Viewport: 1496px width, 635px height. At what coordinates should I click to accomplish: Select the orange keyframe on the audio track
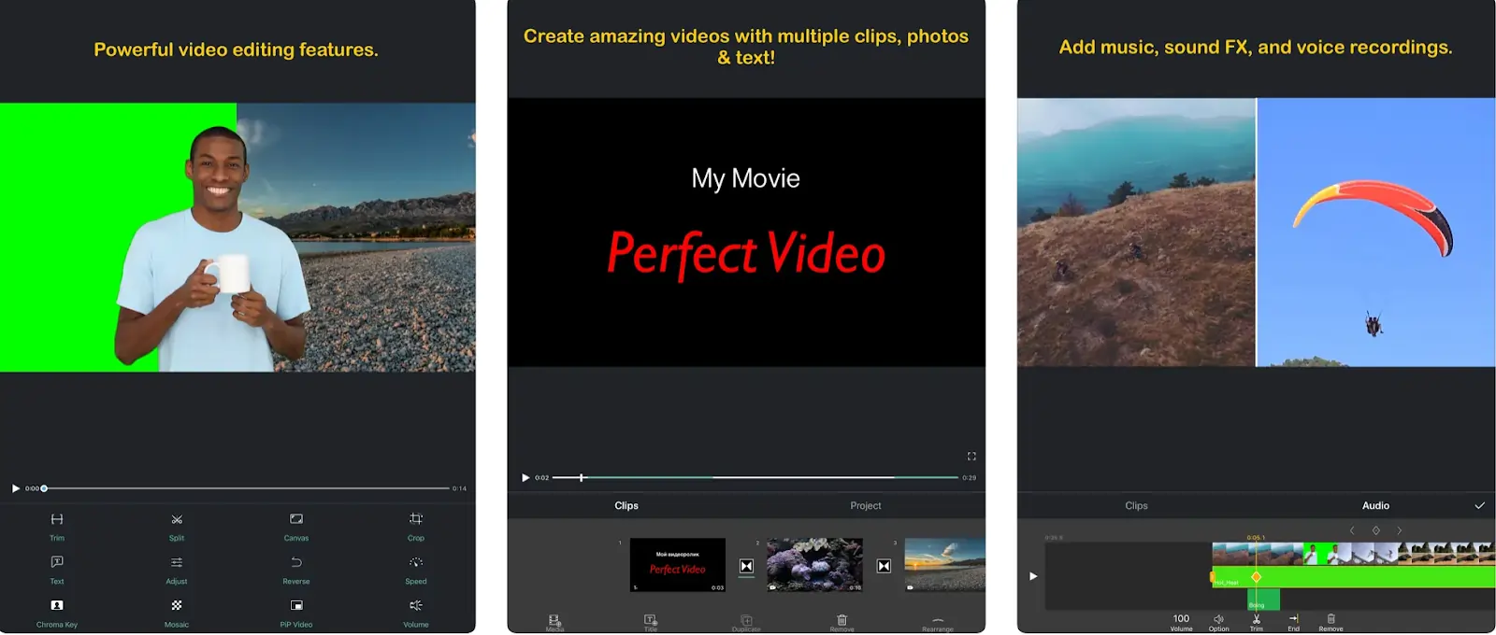point(1257,577)
